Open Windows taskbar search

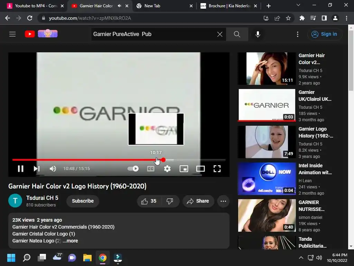point(27,258)
